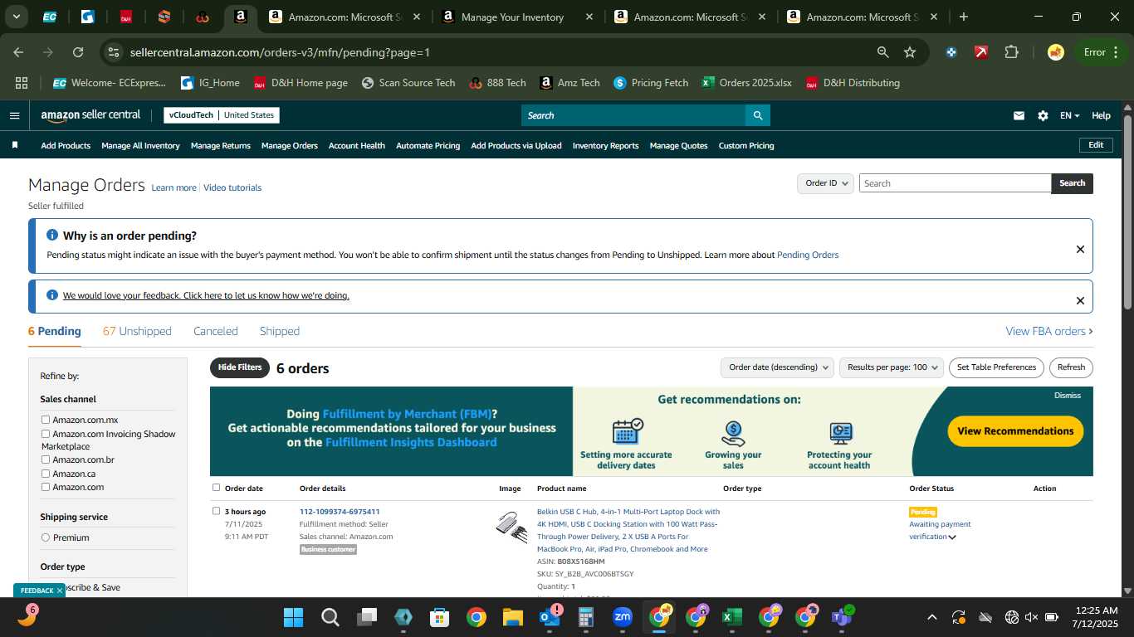Open the browser tab search dropdown arrow
Screen dimensions: 1134x637
tap(16, 17)
